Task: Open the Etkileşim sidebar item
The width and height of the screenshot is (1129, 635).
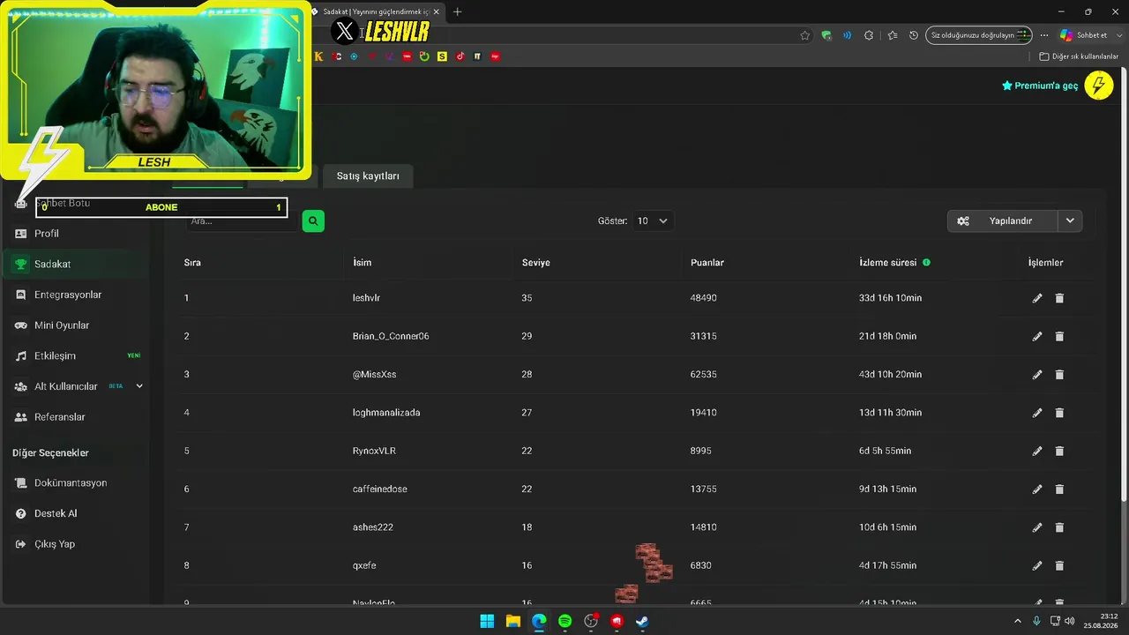Action: [x=76, y=355]
